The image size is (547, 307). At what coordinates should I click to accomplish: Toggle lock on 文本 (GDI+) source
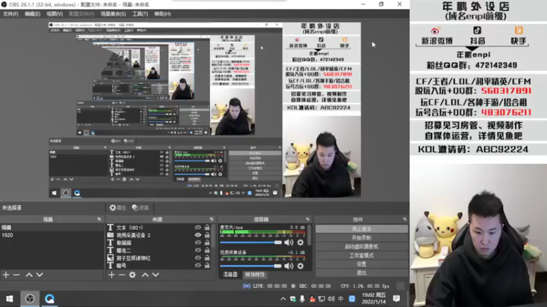pyautogui.click(x=207, y=227)
